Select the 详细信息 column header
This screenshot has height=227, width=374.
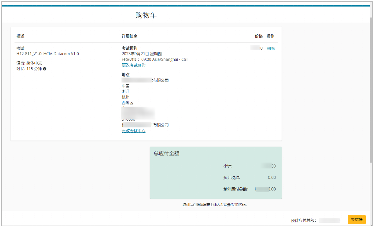[130, 36]
